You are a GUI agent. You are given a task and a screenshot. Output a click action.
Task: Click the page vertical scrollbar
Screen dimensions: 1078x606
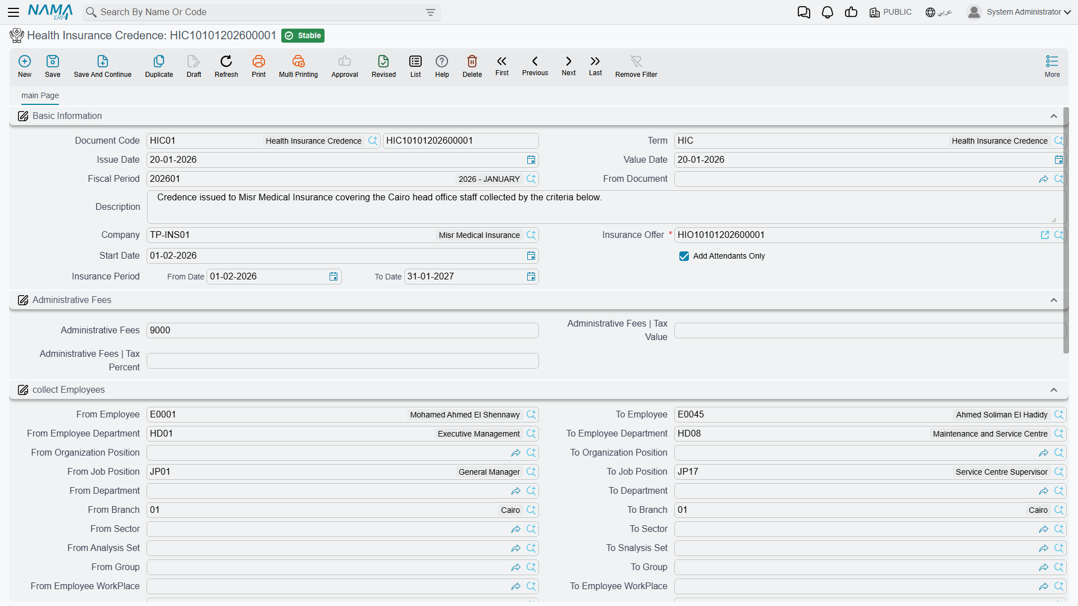point(1066,230)
